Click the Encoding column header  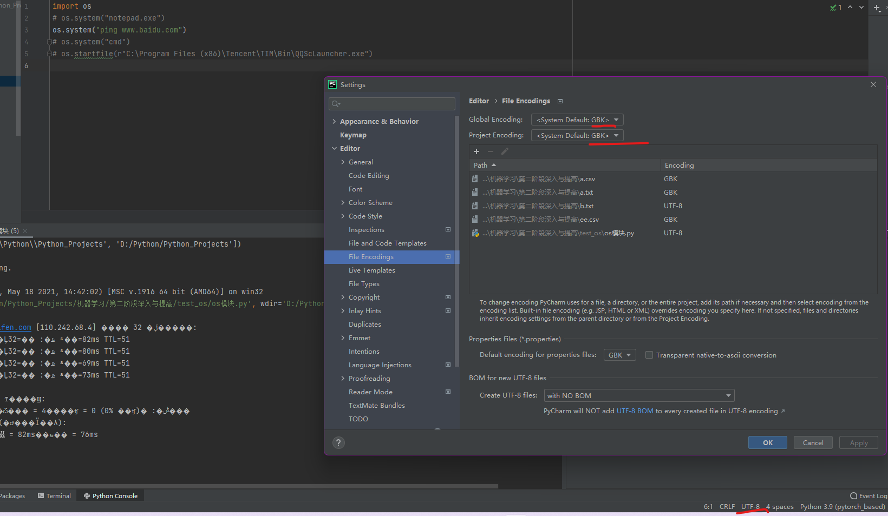769,165
